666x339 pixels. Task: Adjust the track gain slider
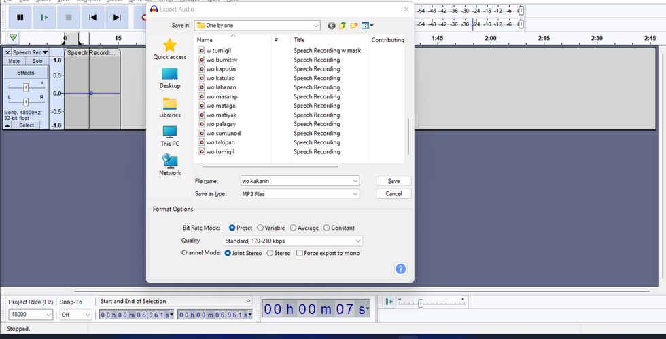(26, 87)
